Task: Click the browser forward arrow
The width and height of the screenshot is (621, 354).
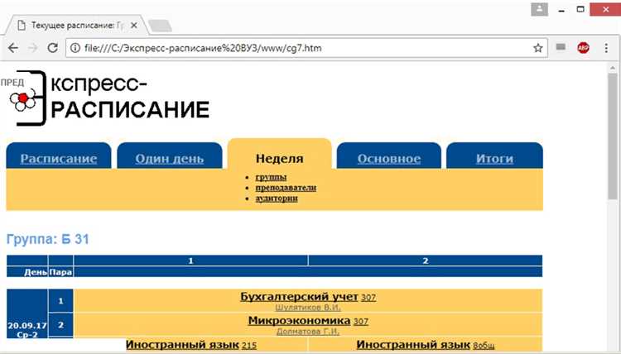Action: point(33,48)
